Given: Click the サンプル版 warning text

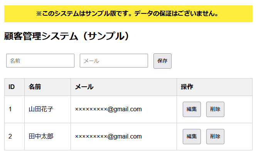Looking at the screenshot, I should point(128,14).
